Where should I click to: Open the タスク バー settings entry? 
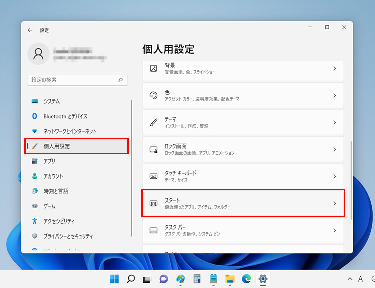(x=243, y=230)
